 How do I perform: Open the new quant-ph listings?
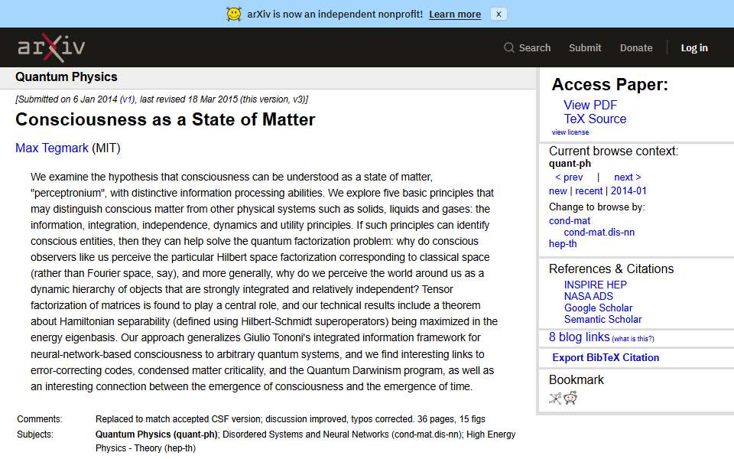click(x=557, y=191)
